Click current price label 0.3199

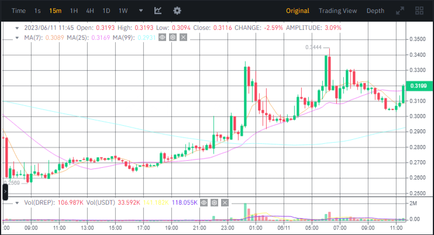(419, 86)
